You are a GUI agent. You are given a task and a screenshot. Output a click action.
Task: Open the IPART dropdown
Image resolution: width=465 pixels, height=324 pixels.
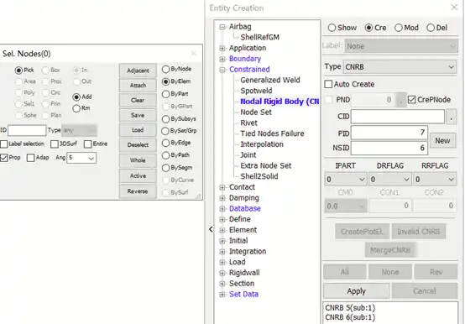click(346, 180)
